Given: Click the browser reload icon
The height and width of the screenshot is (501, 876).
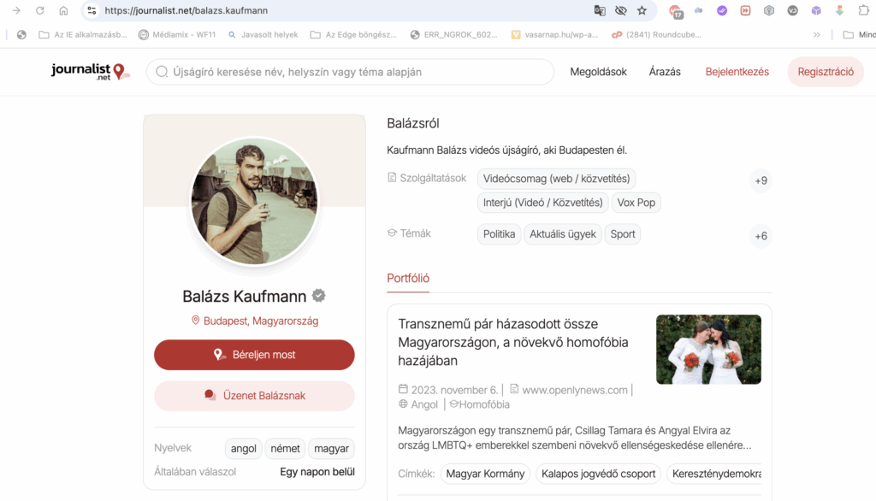Looking at the screenshot, I should click(39, 10).
